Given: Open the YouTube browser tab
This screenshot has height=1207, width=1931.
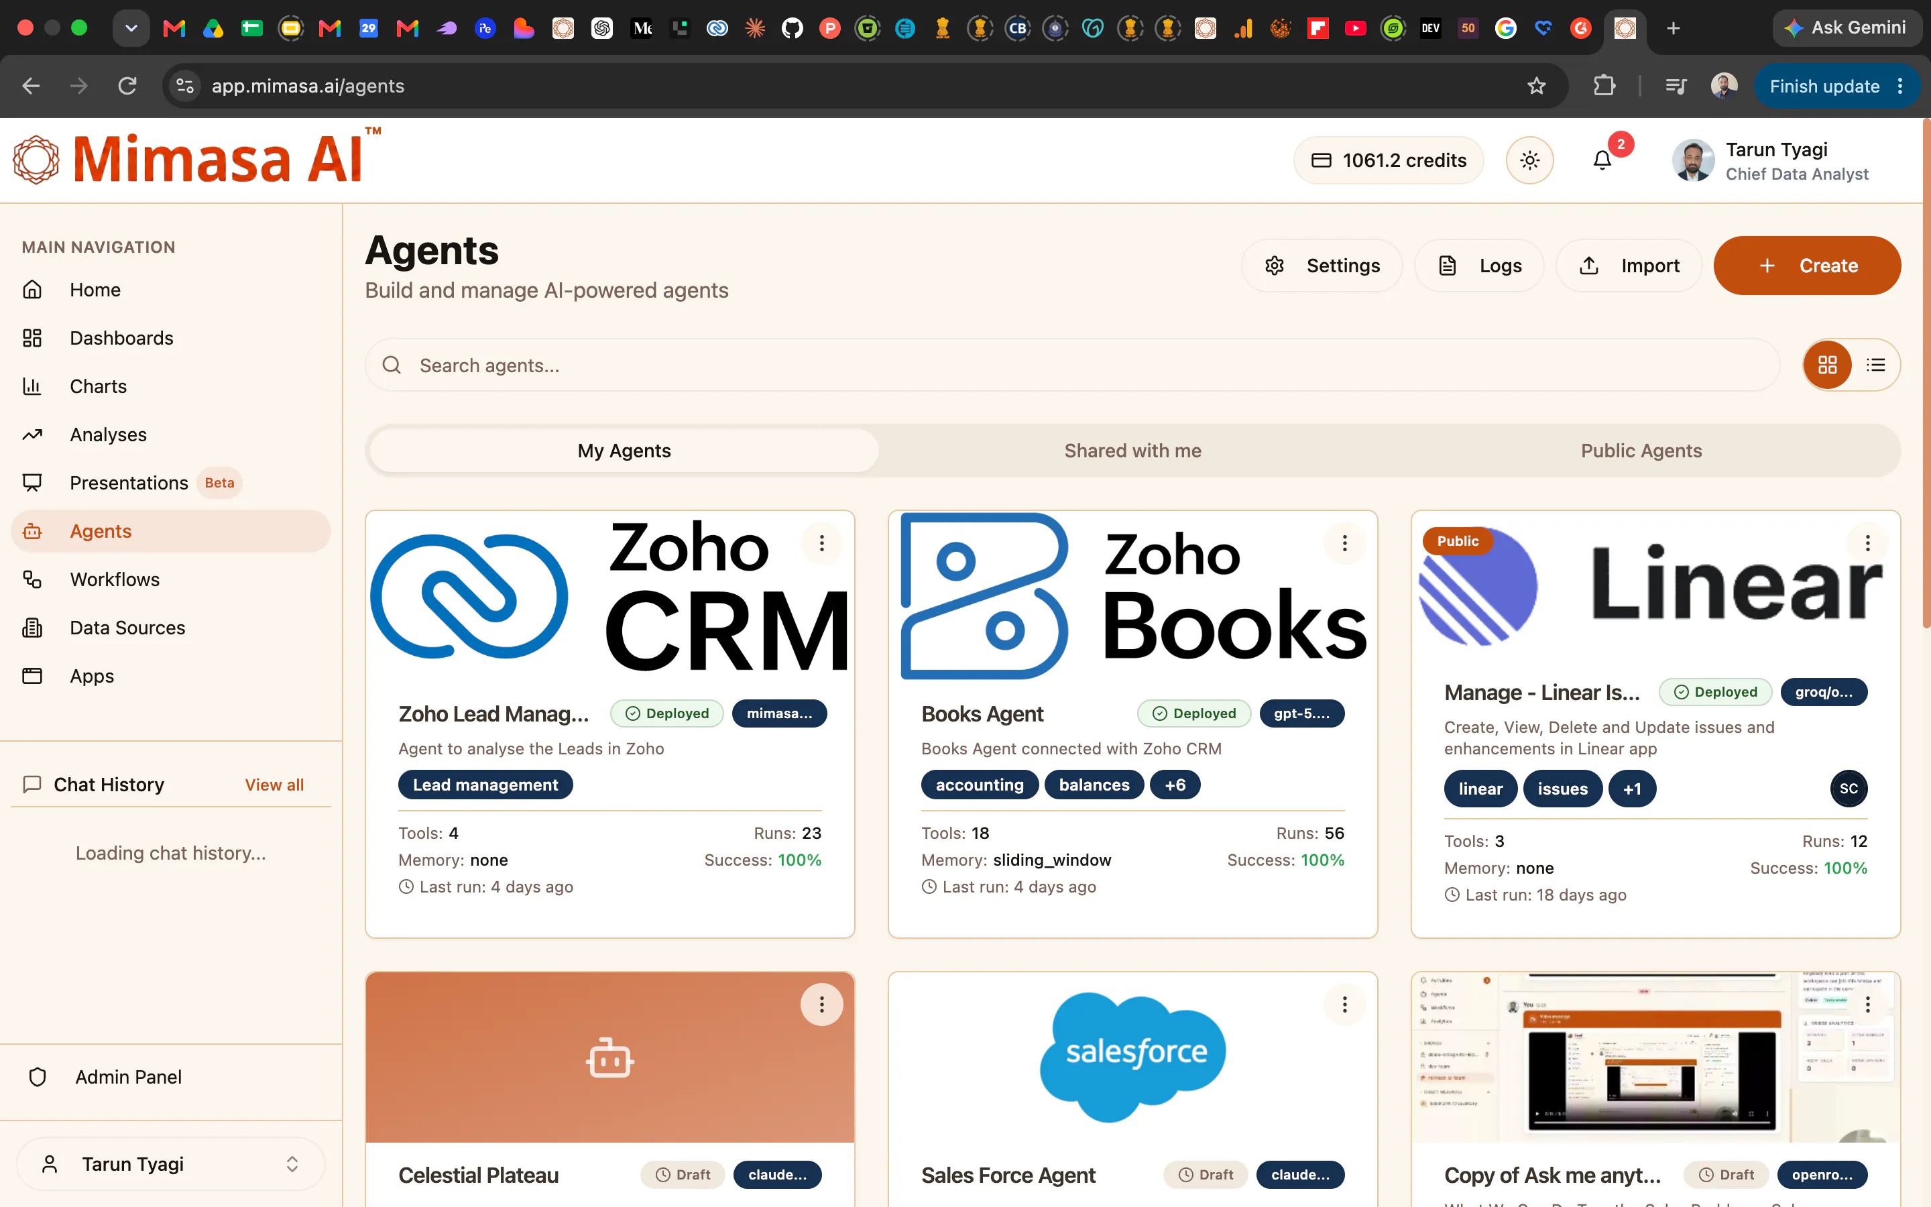Looking at the screenshot, I should (x=1355, y=29).
